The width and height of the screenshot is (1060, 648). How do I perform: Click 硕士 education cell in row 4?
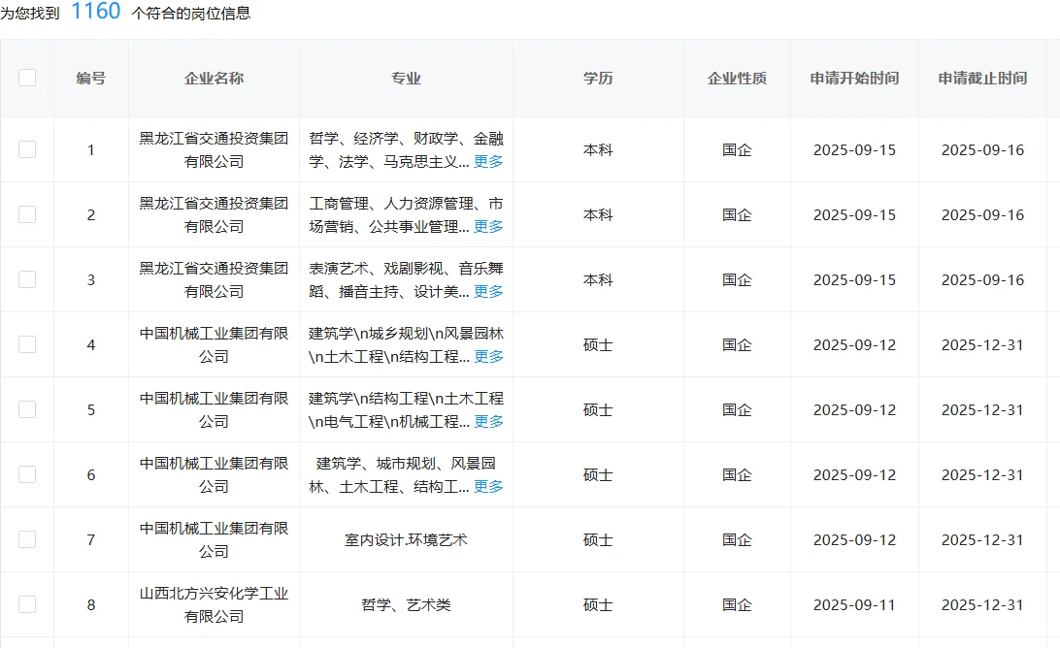coord(598,344)
